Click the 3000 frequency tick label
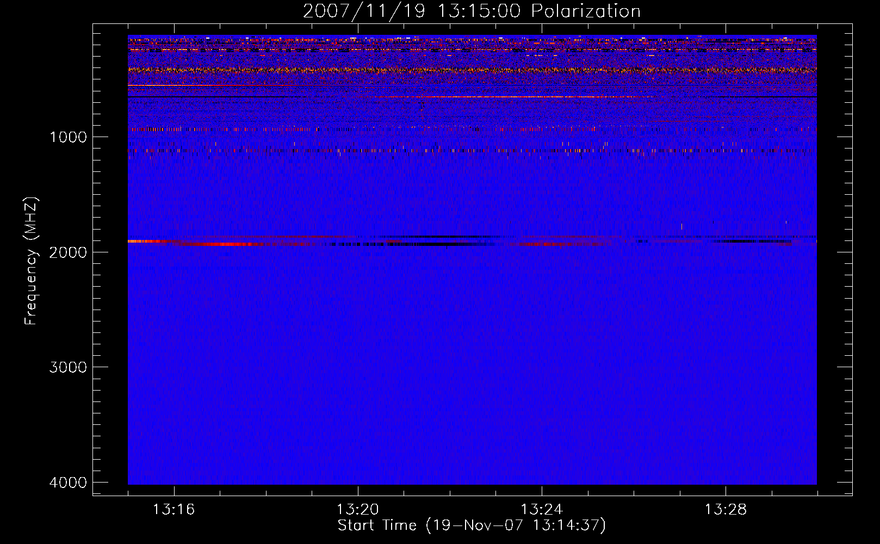 [69, 367]
